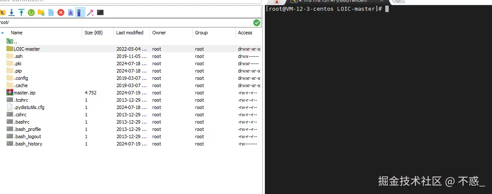The width and height of the screenshot is (492, 194).
Task: Click the blue sort arrow beside Name
Action: pyautogui.click(x=3, y=33)
